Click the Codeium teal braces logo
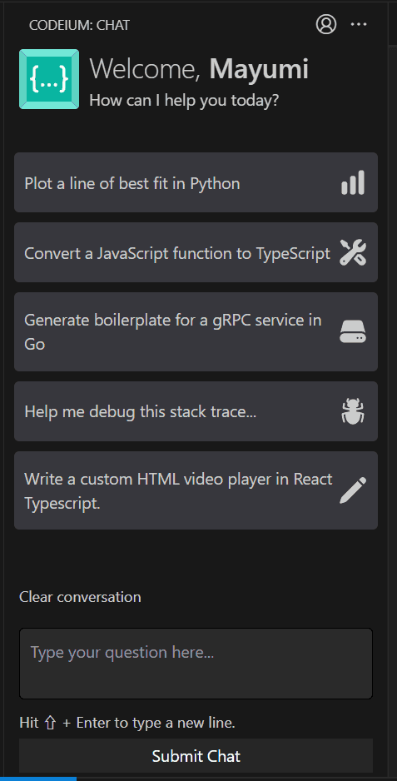Image resolution: width=397 pixels, height=781 pixels. tap(49, 79)
